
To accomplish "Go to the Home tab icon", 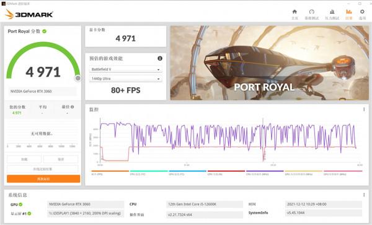I will click(x=294, y=12).
